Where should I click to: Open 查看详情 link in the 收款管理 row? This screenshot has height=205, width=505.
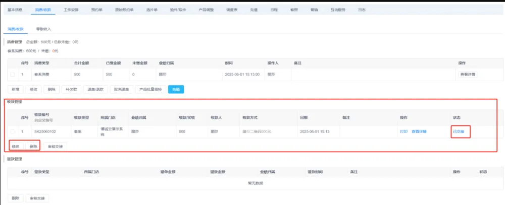419,131
